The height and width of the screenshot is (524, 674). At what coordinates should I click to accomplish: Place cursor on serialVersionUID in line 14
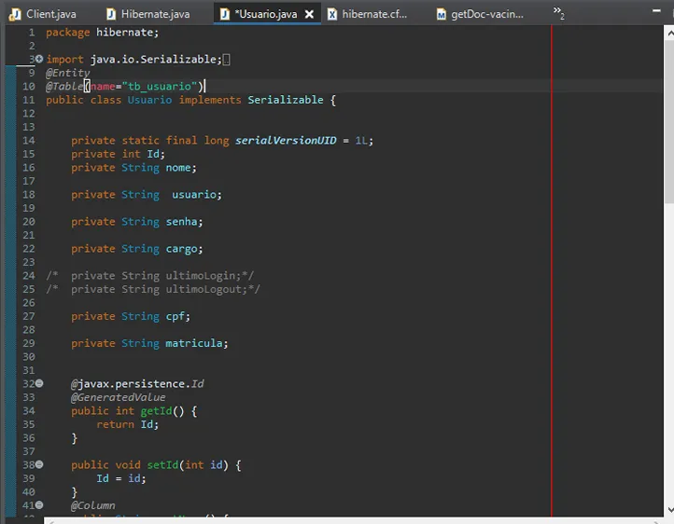coord(286,141)
